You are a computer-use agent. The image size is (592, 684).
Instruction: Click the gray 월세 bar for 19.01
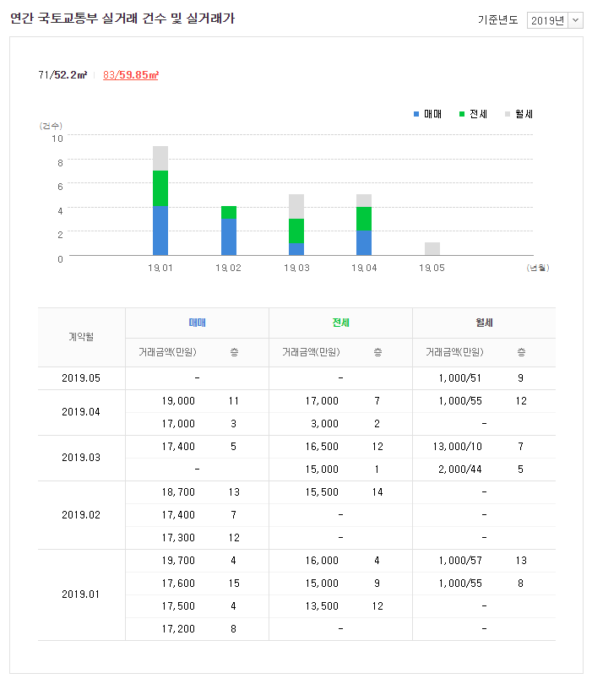[160, 159]
